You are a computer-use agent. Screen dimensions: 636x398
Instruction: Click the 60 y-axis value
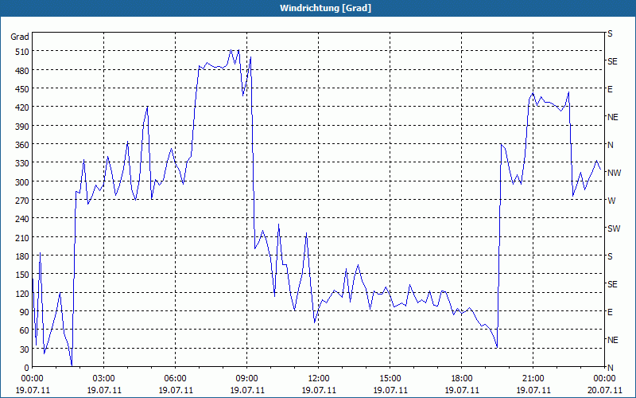(x=25, y=330)
